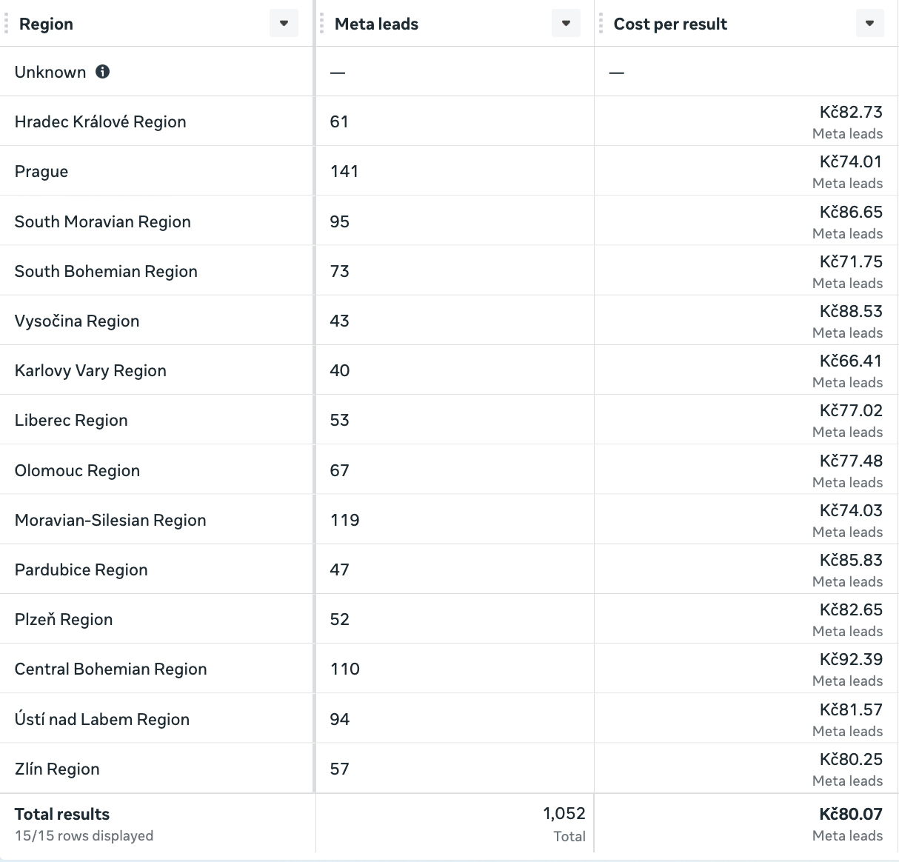Click the info icon next to Unknown
Image resolution: width=899 pixels, height=862 pixels.
click(103, 72)
